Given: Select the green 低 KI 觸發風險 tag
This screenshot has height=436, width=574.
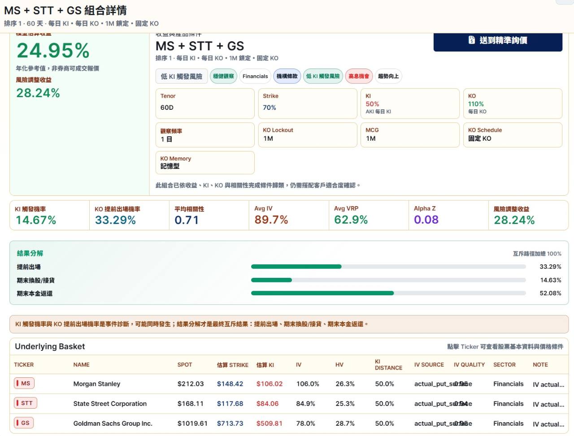Looking at the screenshot, I should tap(323, 76).
